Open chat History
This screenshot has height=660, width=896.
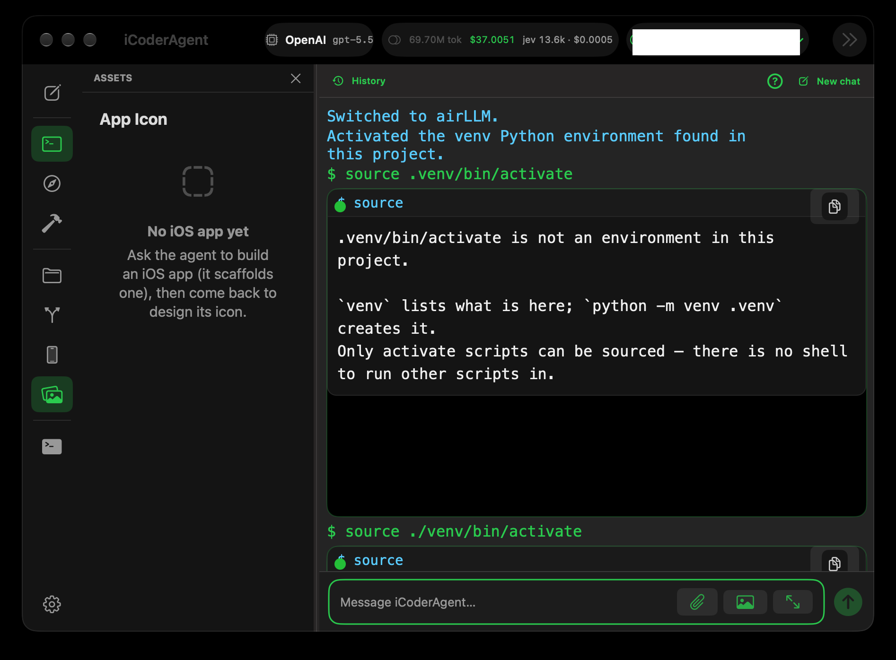pos(360,81)
